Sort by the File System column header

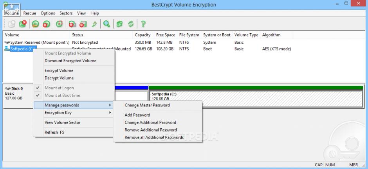(189, 35)
